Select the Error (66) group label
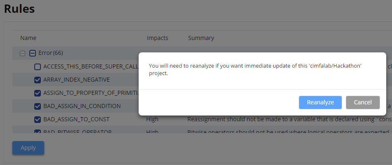The image size is (392, 165). point(51,53)
